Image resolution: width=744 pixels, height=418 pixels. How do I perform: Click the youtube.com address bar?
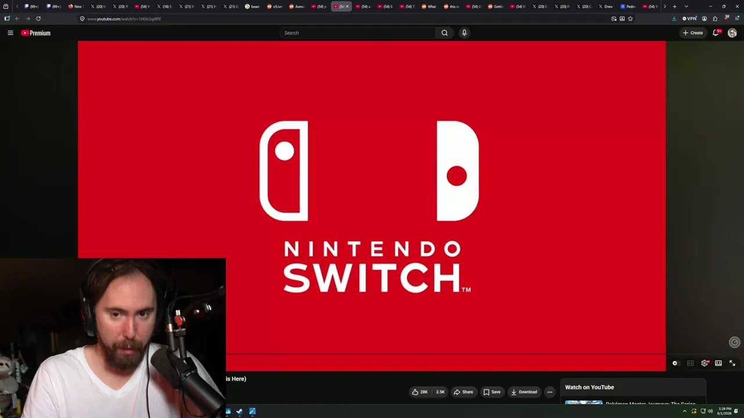[343, 19]
